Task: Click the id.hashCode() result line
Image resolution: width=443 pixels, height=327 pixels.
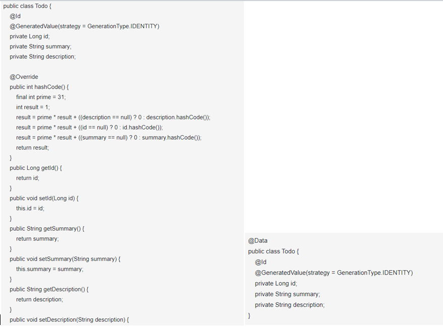Action: click(89, 127)
